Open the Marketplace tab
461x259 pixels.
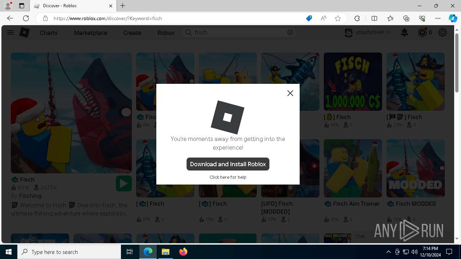[x=91, y=33]
